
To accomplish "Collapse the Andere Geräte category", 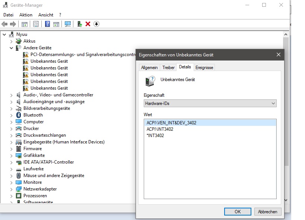I will click(x=11, y=48).
